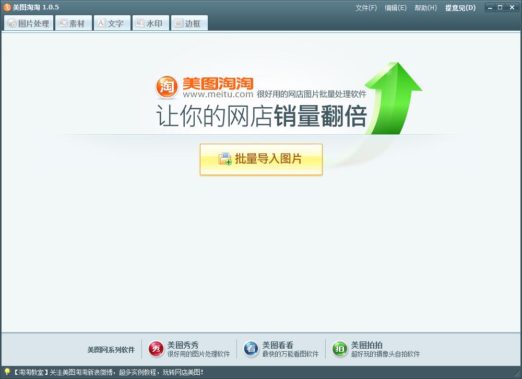Click the 淘 logo in the banner

(166, 86)
